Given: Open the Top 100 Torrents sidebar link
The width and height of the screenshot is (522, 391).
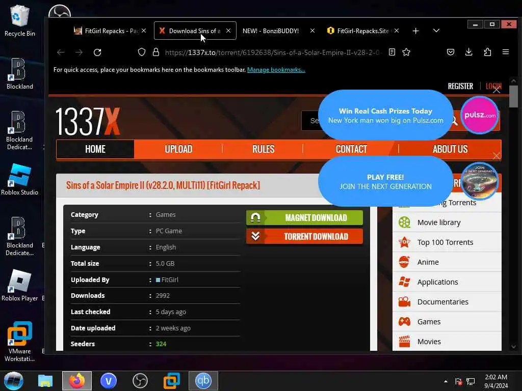Looking at the screenshot, I should pos(445,242).
